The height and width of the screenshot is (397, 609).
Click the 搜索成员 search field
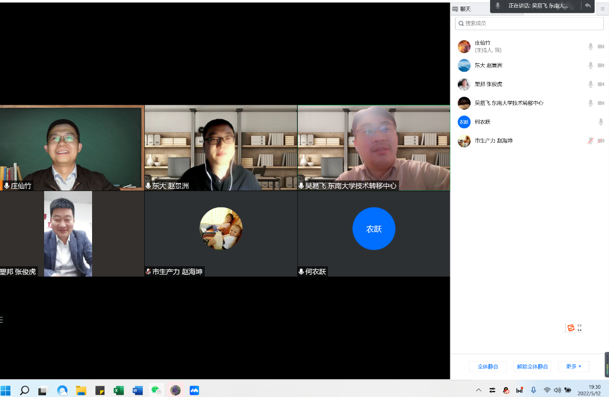click(x=529, y=23)
